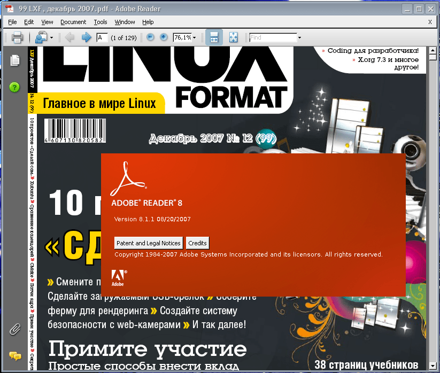Image resolution: width=440 pixels, height=373 pixels.
Task: Open the How To help question icon
Action: (14, 87)
